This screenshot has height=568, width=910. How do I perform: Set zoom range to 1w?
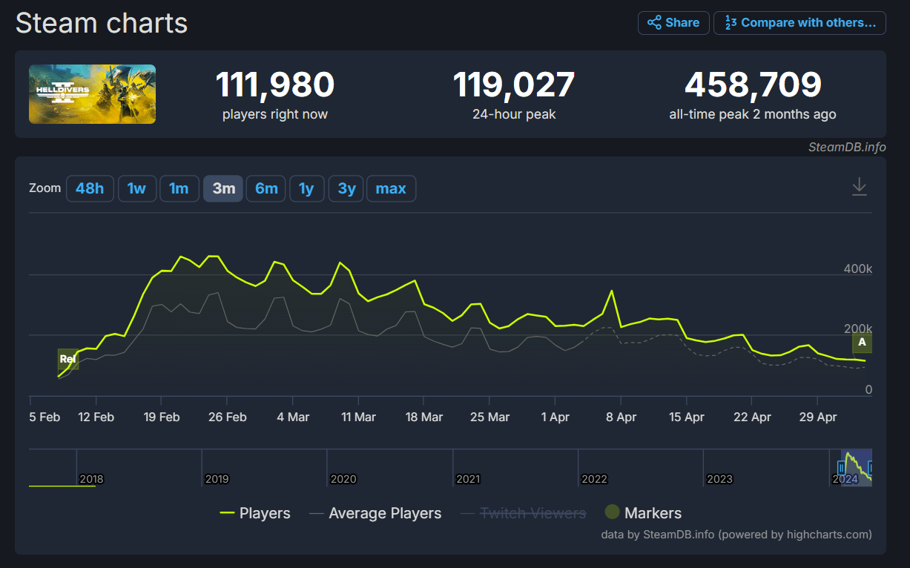[136, 188]
